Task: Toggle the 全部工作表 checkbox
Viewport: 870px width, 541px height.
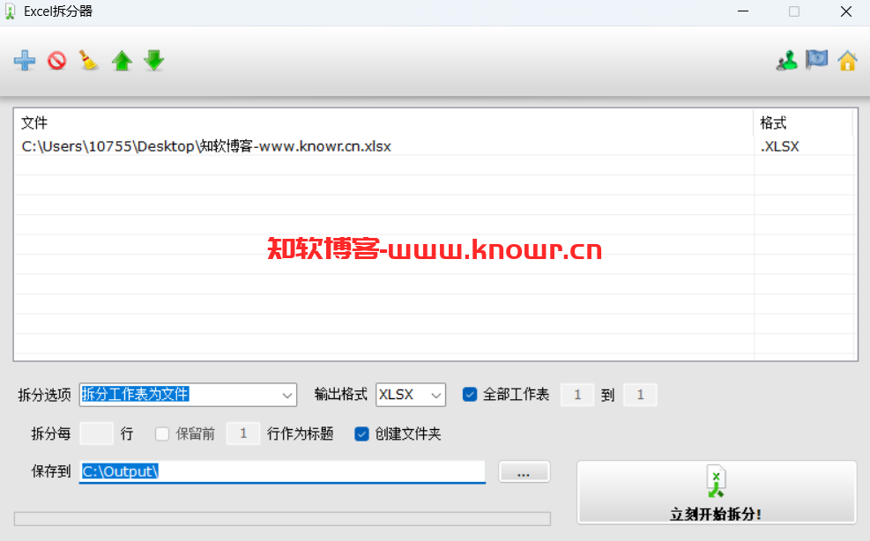Action: click(470, 395)
